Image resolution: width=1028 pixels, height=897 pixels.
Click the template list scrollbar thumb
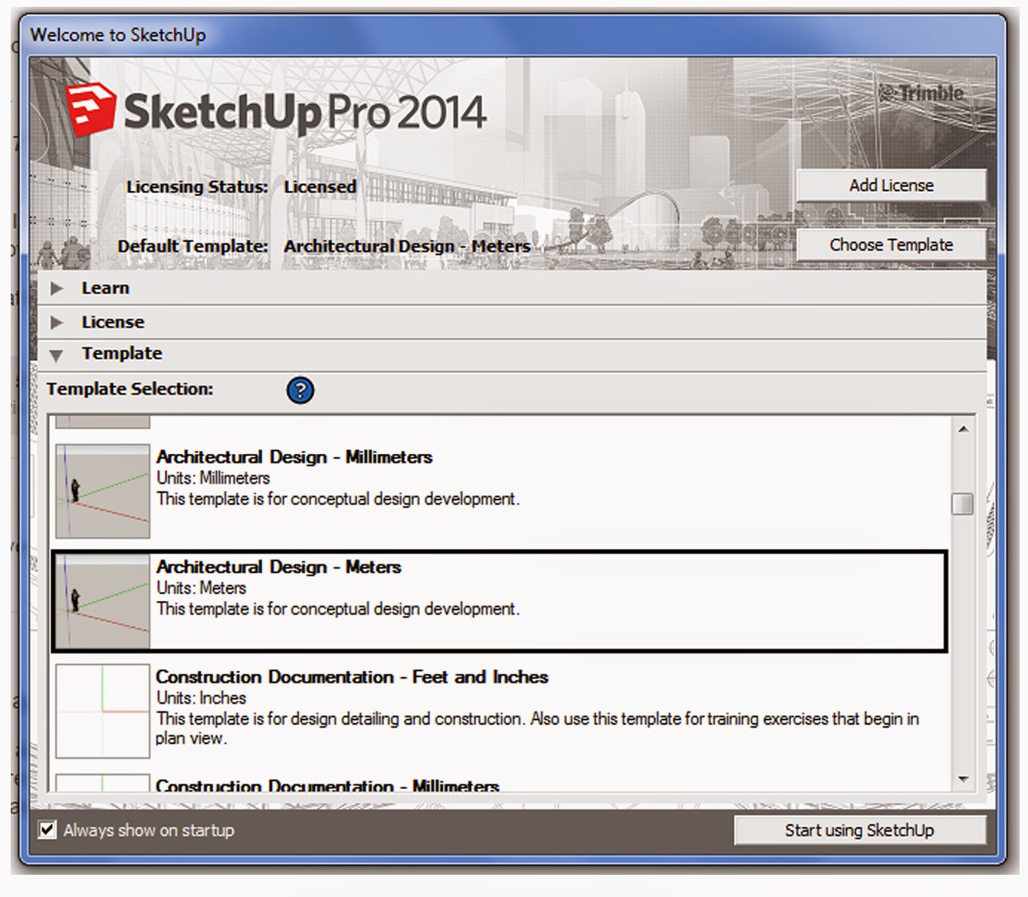(x=963, y=504)
